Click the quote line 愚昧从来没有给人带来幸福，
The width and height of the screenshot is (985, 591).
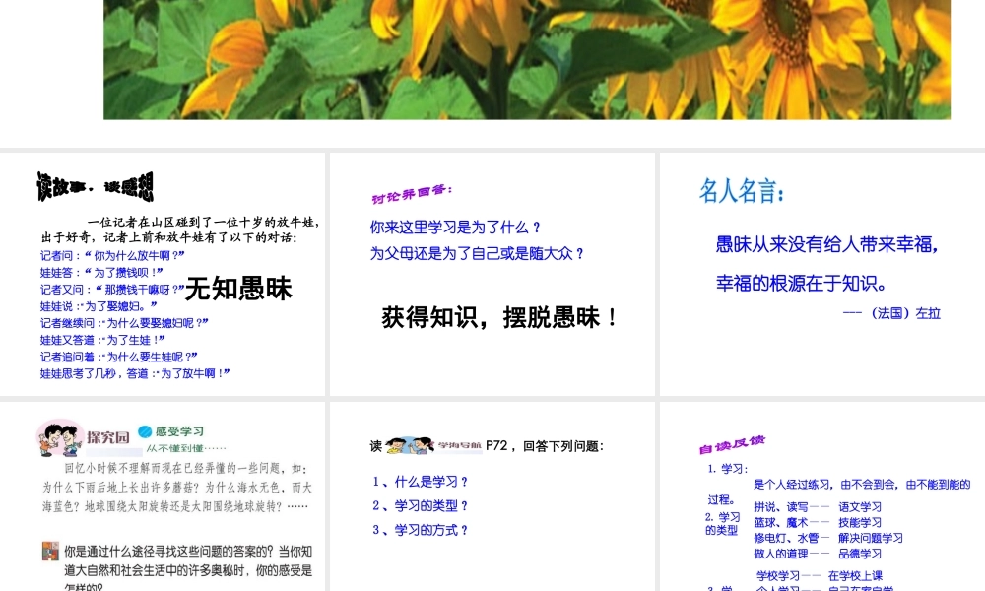click(827, 244)
